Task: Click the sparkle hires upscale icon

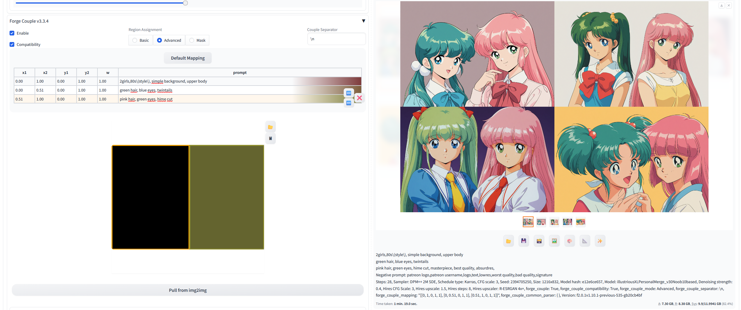Action: tap(600, 241)
